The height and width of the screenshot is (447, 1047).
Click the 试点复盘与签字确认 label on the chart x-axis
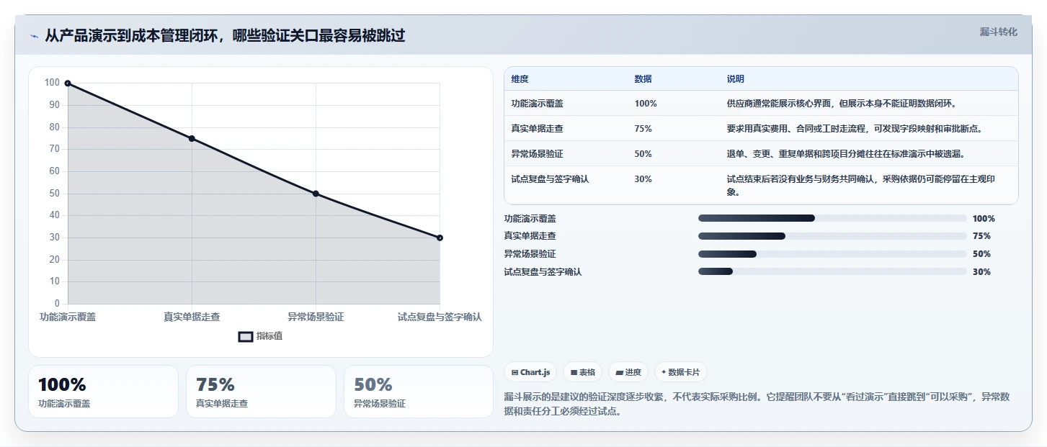(x=440, y=317)
